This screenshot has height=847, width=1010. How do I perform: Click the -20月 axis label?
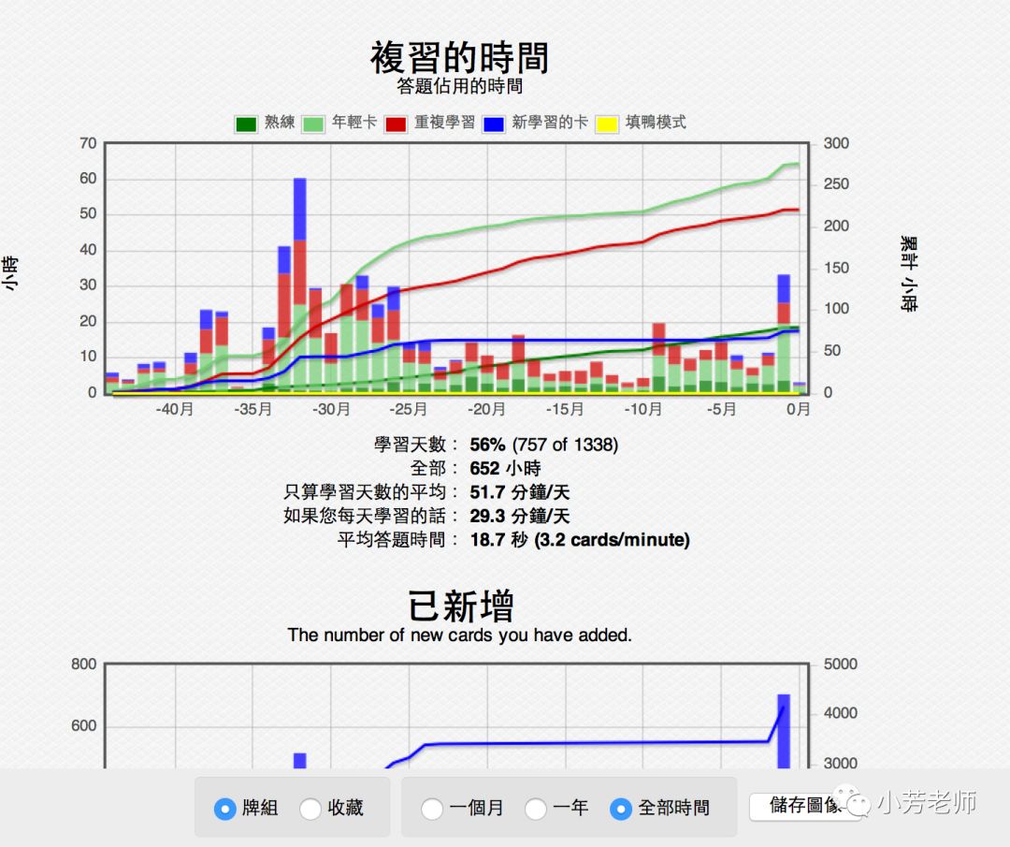point(487,409)
